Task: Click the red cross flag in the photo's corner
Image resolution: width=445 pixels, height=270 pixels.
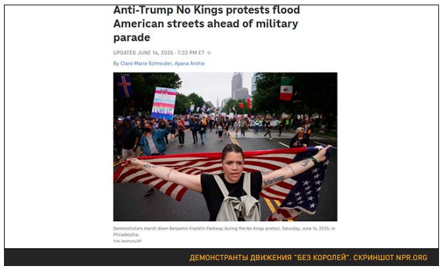Action: tap(124, 86)
